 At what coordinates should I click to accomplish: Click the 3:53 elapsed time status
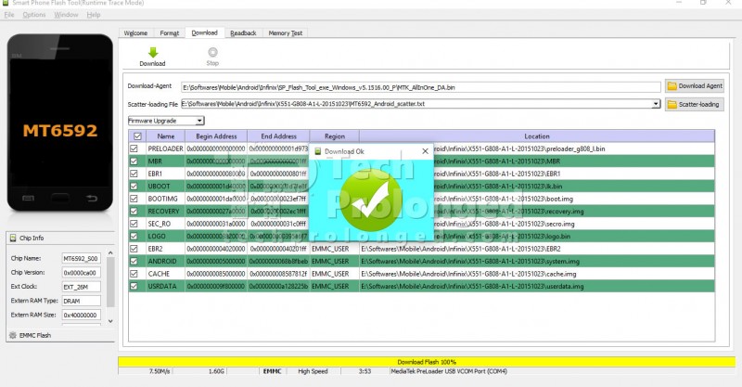[365, 371]
